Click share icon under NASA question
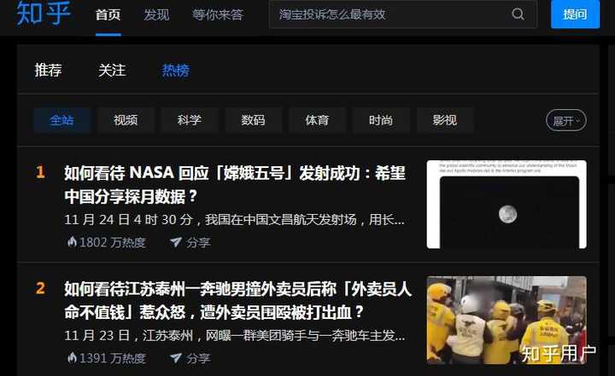This screenshot has width=615, height=376. point(176,242)
